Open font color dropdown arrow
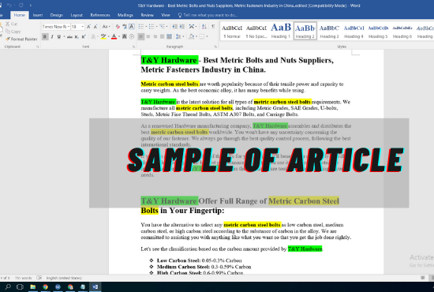The image size is (434, 292). click(x=119, y=36)
